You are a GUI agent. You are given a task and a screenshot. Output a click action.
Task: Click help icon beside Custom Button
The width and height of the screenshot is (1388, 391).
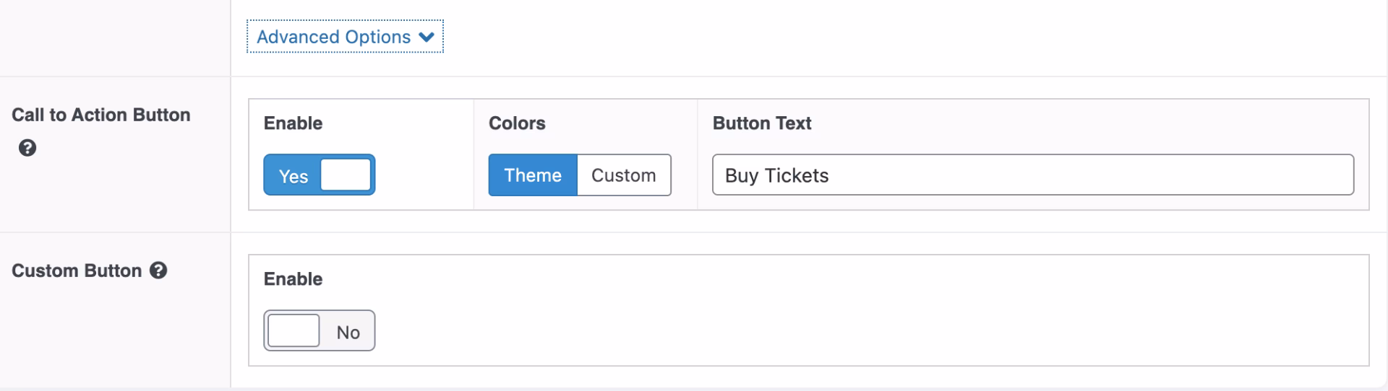click(x=158, y=271)
